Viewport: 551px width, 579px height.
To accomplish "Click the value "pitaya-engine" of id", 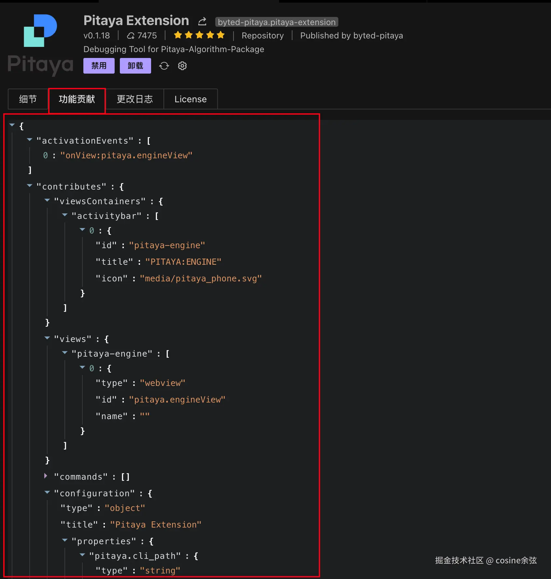I will coord(167,245).
